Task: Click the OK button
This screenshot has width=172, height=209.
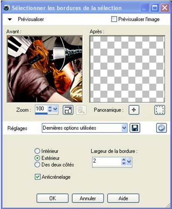Action: (52, 198)
